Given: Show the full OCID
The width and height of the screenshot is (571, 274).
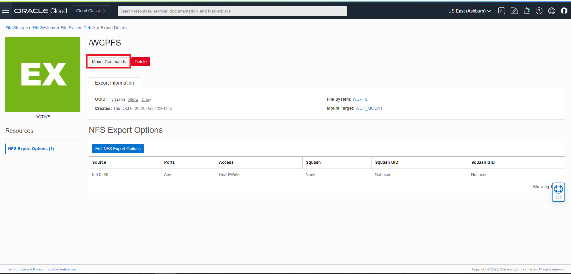Looking at the screenshot, I should click(133, 99).
